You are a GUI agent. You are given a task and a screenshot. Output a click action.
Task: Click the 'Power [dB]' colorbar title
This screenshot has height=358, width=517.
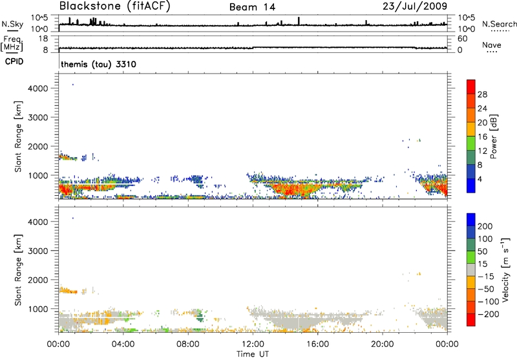point(493,136)
